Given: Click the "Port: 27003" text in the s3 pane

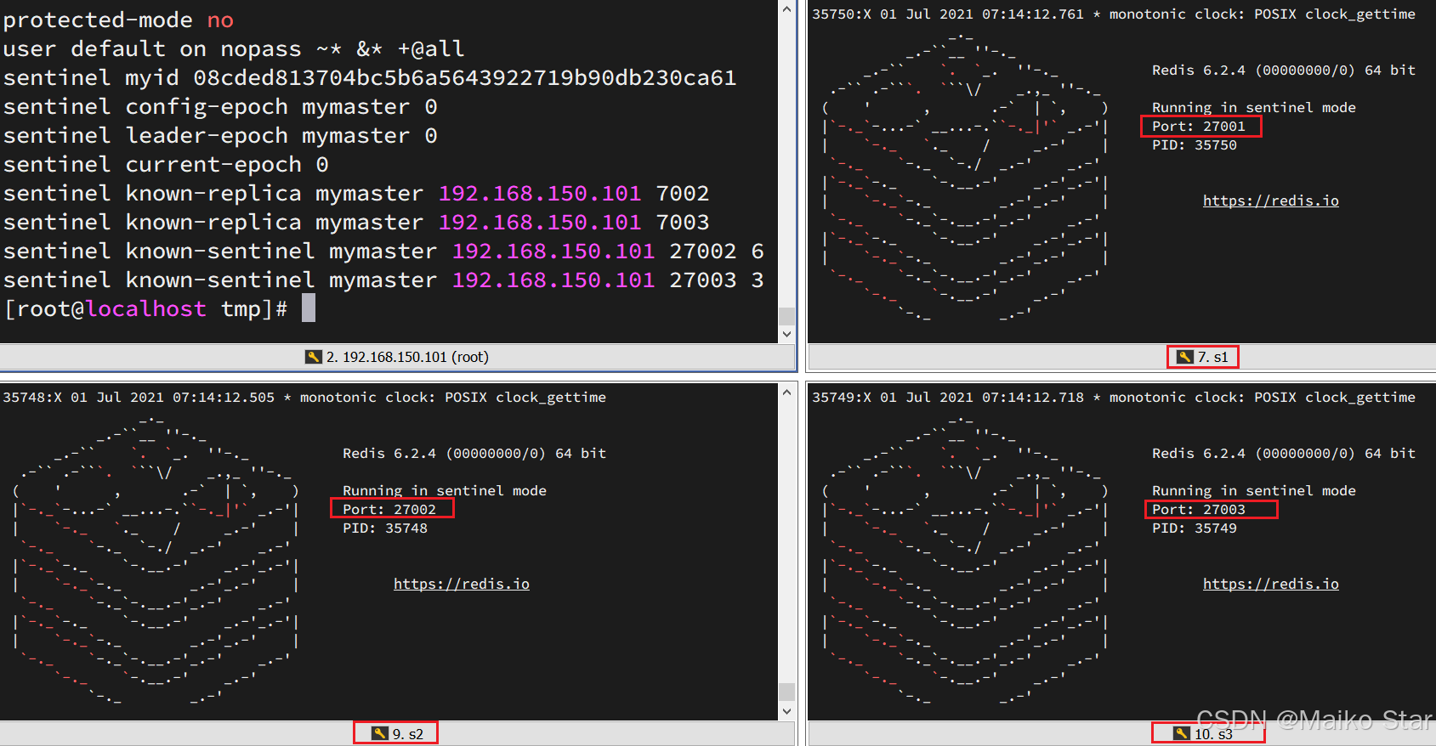Looking at the screenshot, I should 1198,510.
